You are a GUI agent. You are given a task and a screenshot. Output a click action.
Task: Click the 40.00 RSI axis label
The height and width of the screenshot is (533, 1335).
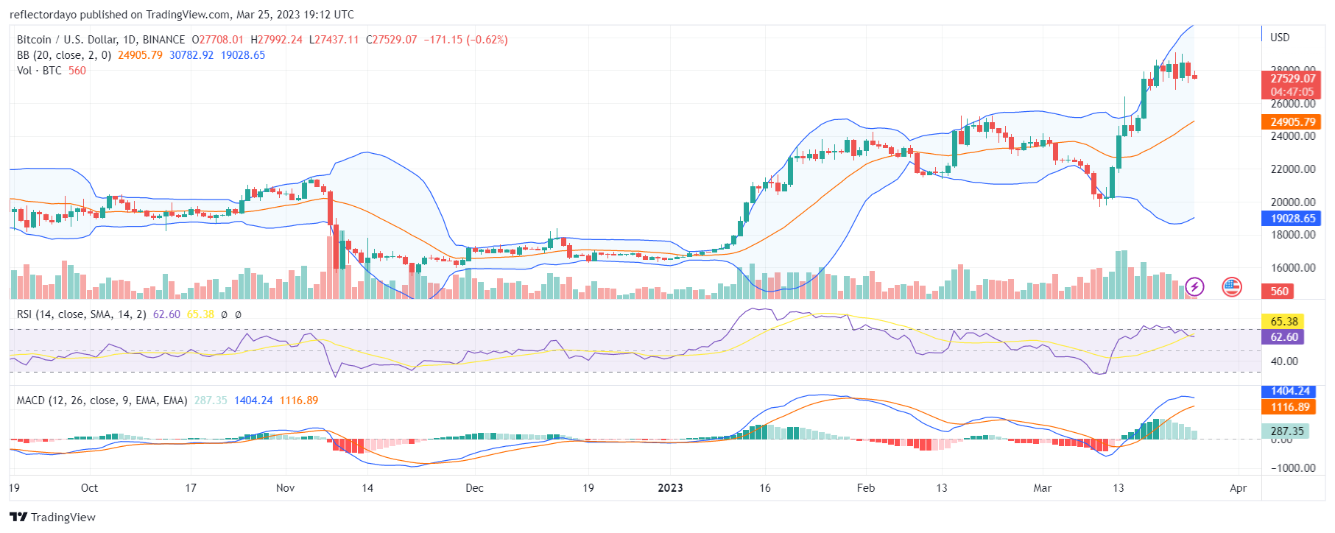(x=1284, y=361)
